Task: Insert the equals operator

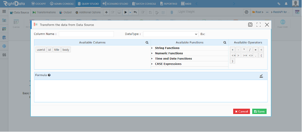Action: pyautogui.click(x=256, y=50)
